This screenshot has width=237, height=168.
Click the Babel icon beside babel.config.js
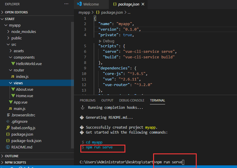pyautogui.click(x=8, y=128)
